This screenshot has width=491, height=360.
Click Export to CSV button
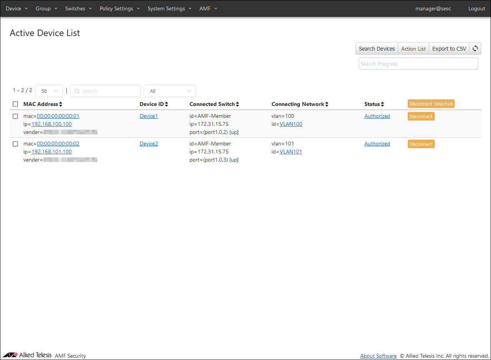pyautogui.click(x=449, y=49)
